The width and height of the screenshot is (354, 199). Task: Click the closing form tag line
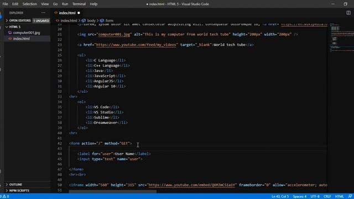(x=76, y=169)
